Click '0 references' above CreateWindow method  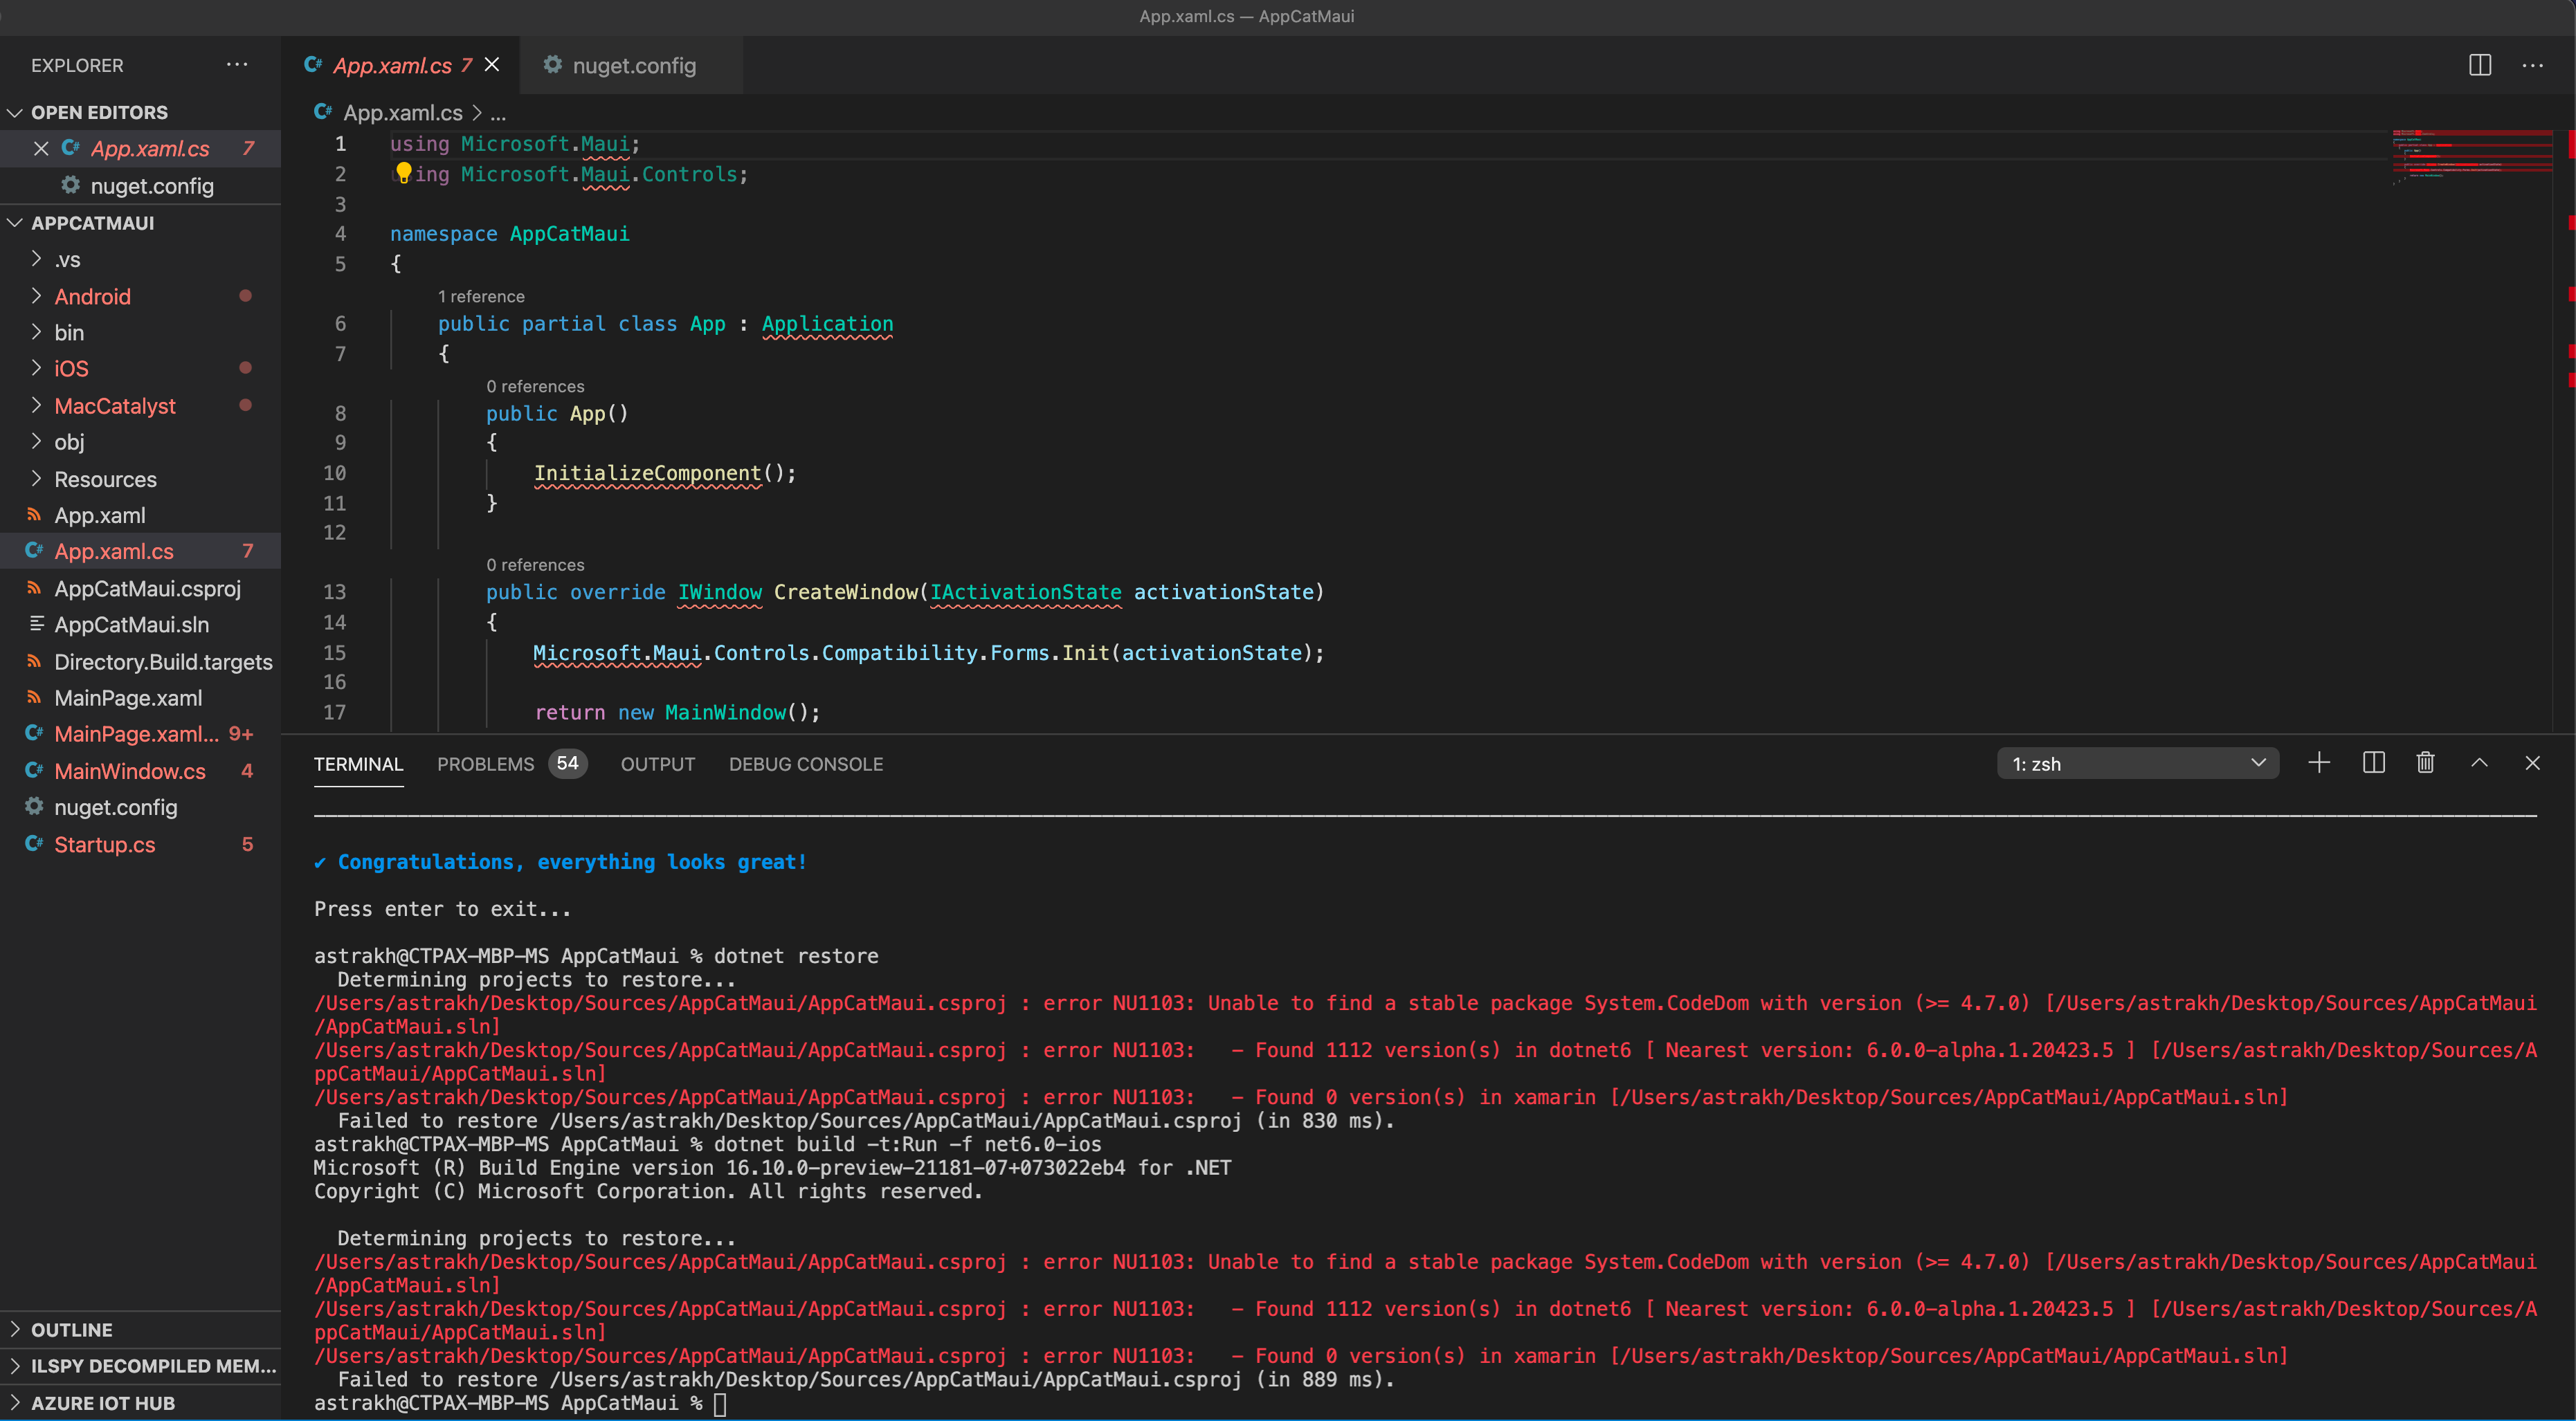tap(535, 565)
